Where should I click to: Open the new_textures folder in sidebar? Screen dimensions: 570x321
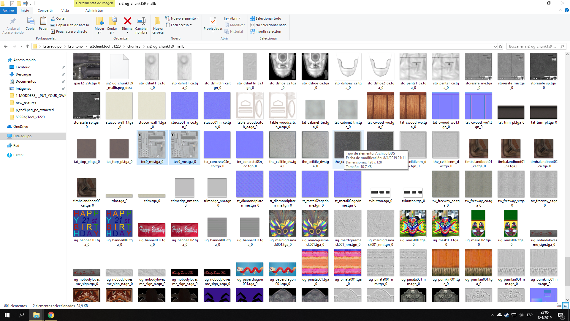click(x=26, y=103)
